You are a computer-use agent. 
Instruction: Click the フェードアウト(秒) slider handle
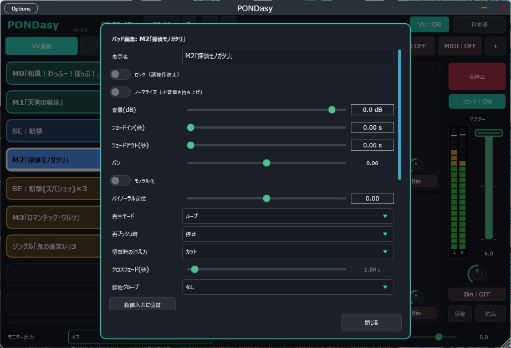(191, 145)
